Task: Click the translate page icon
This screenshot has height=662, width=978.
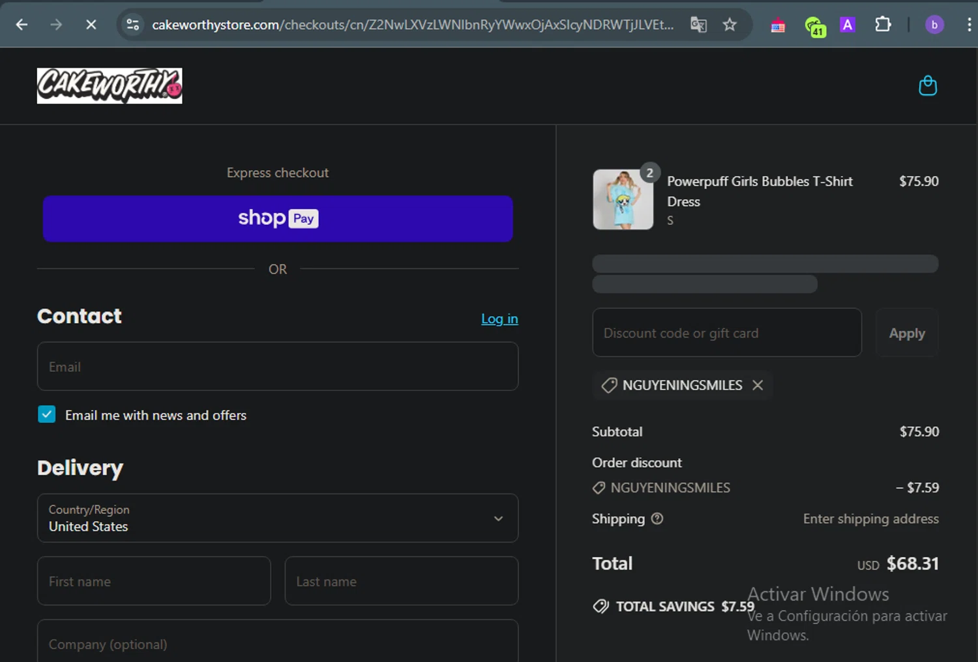Action: (698, 25)
